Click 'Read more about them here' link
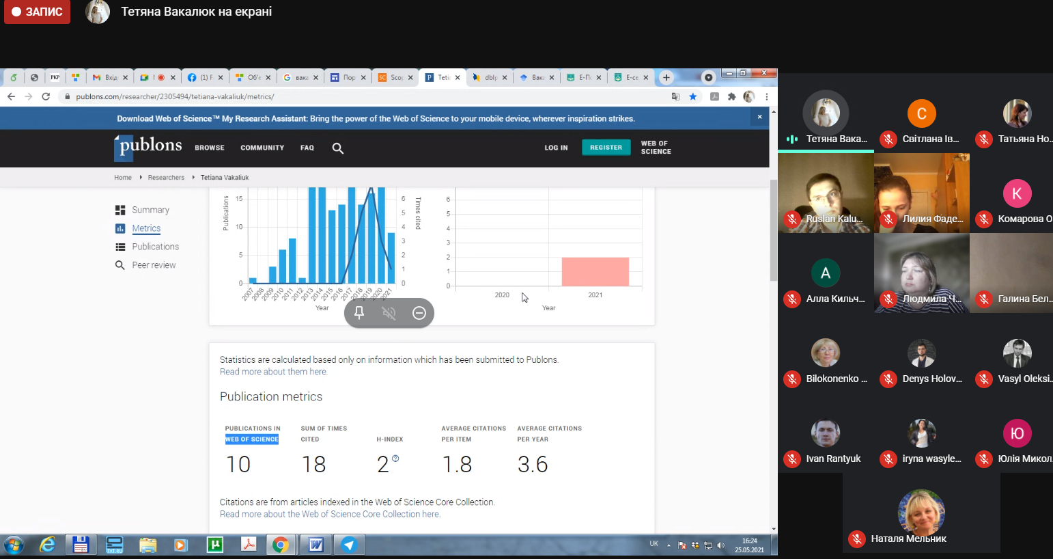This screenshot has height=559, width=1053. (274, 372)
